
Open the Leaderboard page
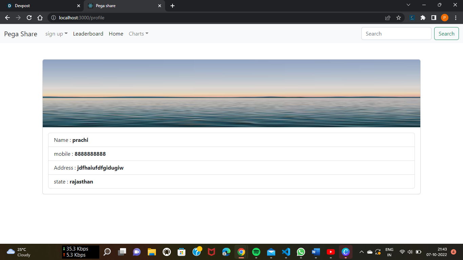click(88, 34)
